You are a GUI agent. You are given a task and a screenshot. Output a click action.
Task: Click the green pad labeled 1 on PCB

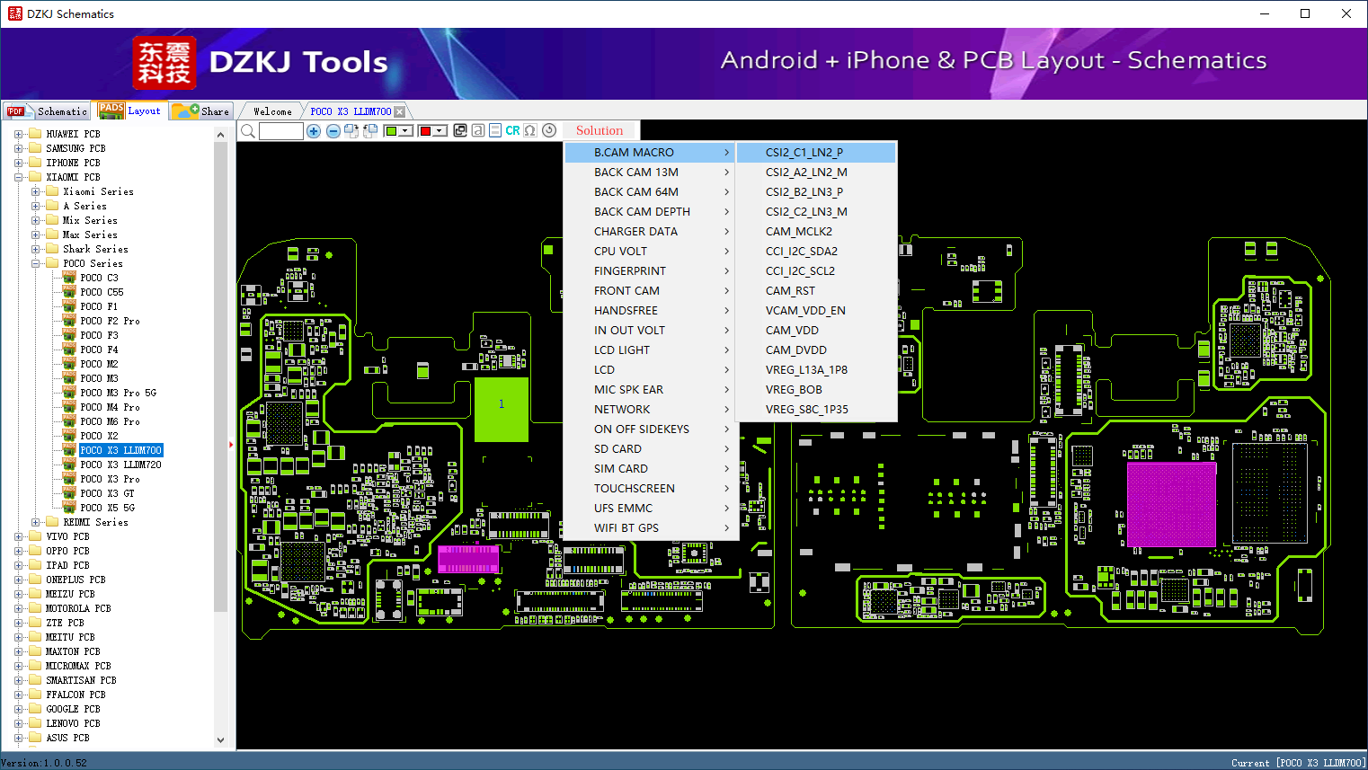point(502,409)
